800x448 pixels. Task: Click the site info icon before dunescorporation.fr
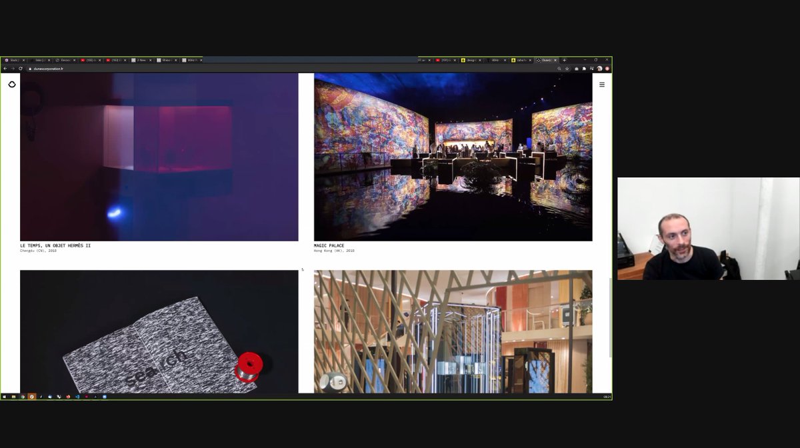pyautogui.click(x=30, y=69)
